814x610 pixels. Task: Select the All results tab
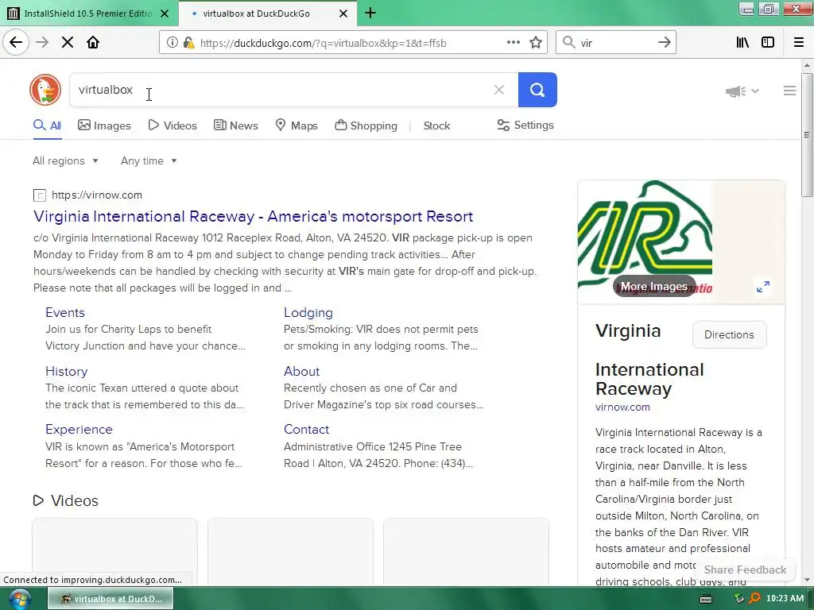point(47,125)
